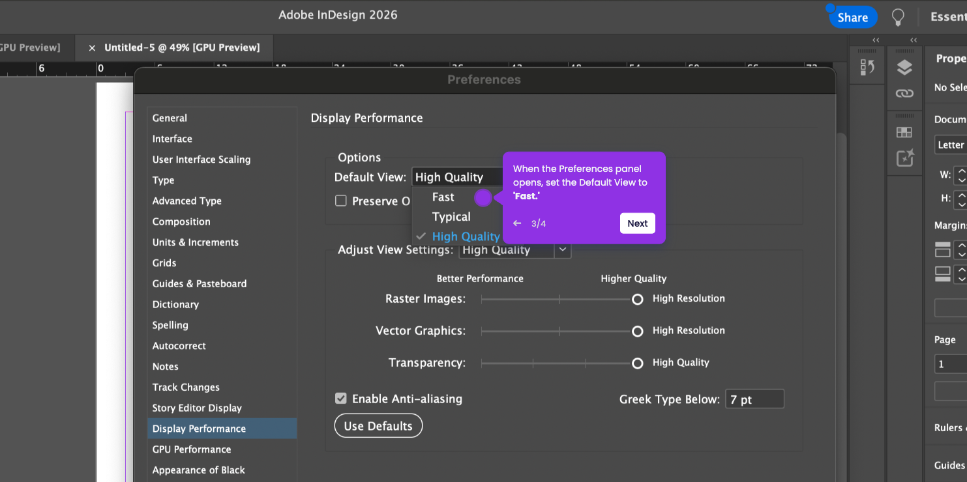Close the Untitled-5 document tab

point(92,48)
